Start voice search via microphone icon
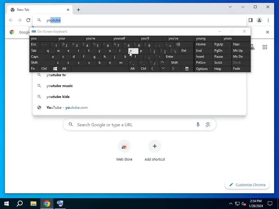This screenshot has width=279, height=209. (198, 125)
